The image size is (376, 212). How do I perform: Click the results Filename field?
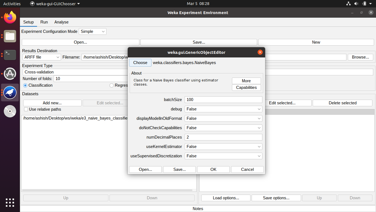tap(105, 57)
